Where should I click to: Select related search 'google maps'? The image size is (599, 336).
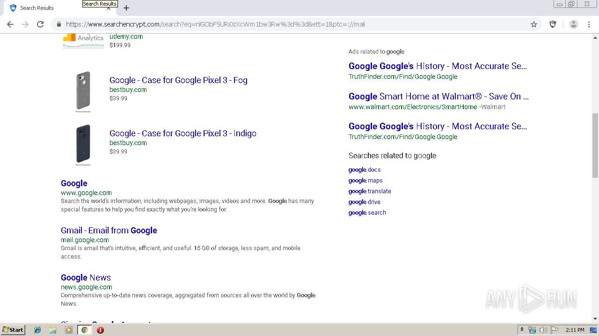[365, 181]
